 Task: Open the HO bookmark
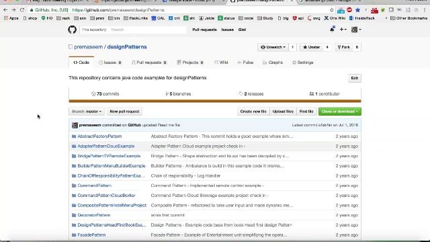pyautogui.click(x=47, y=18)
